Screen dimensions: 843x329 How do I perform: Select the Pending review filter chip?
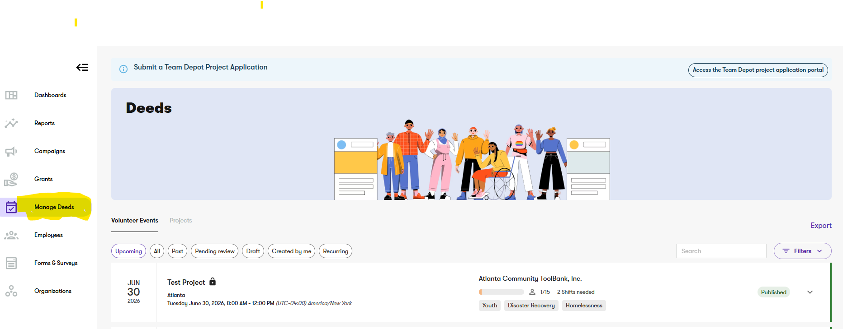tap(215, 251)
